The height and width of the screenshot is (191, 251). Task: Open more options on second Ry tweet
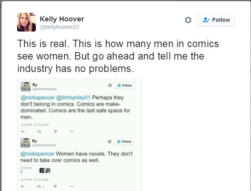click(72, 186)
